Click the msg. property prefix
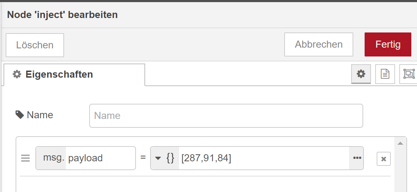 tap(53, 158)
